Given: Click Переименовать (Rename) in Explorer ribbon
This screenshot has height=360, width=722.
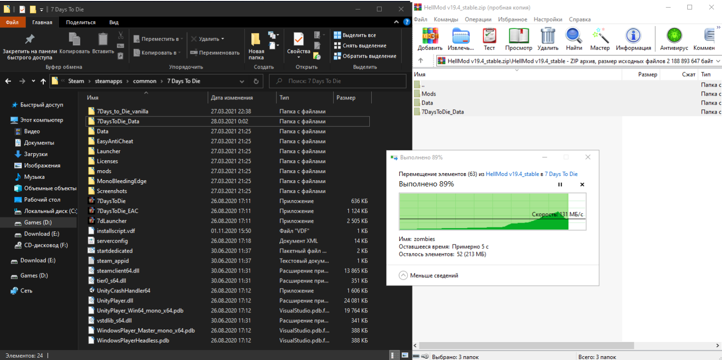Looking at the screenshot, I should click(215, 53).
